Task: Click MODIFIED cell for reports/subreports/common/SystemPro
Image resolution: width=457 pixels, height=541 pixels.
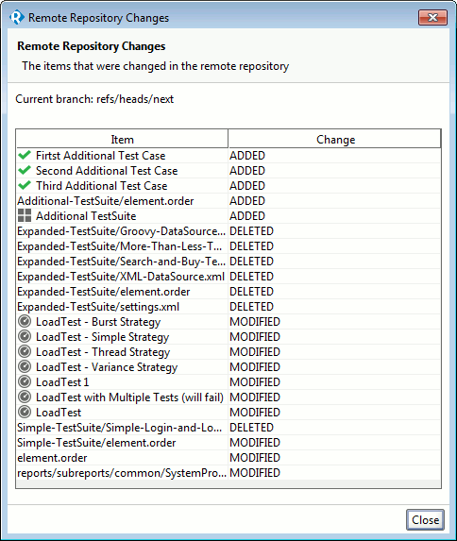Action: pyautogui.click(x=334, y=473)
